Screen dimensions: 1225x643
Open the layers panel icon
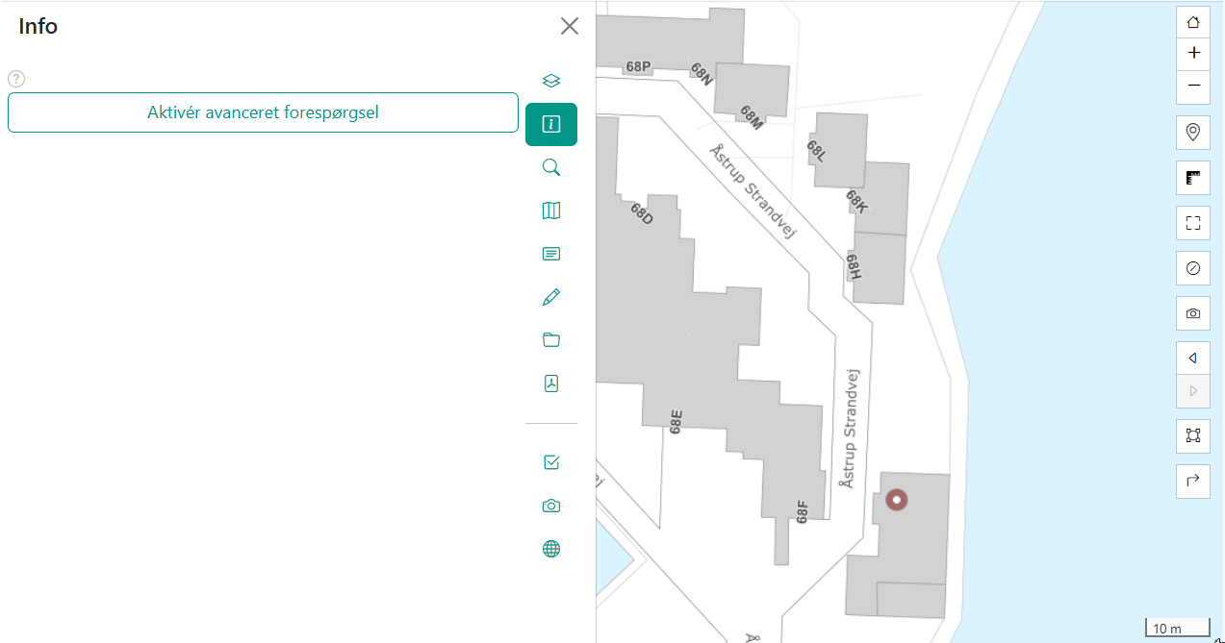click(x=550, y=81)
